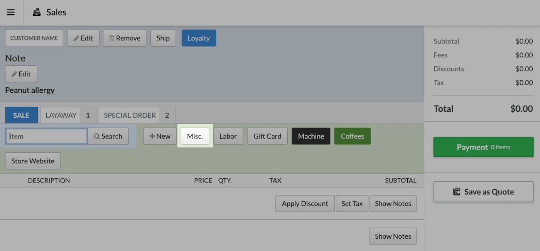Select the Gift Card button

point(267,136)
